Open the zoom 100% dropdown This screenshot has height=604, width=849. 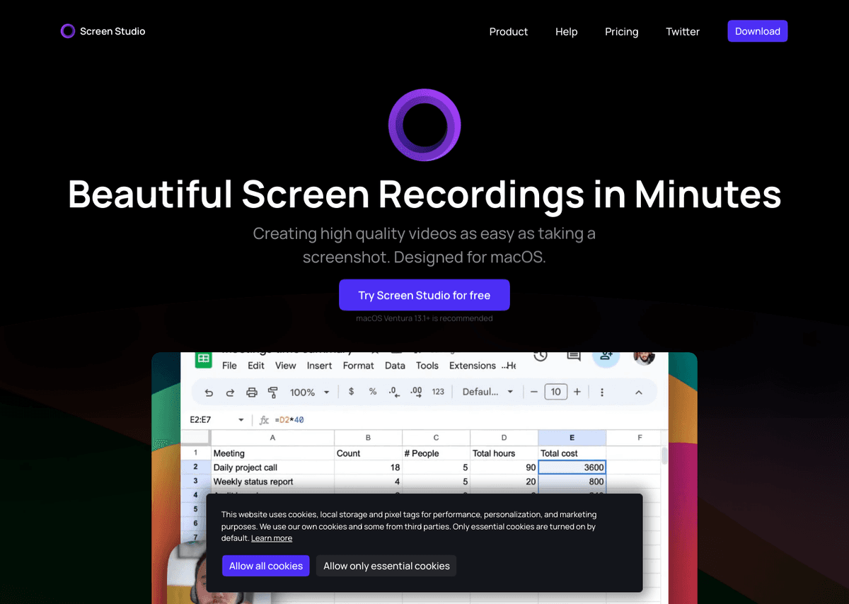pyautogui.click(x=310, y=392)
